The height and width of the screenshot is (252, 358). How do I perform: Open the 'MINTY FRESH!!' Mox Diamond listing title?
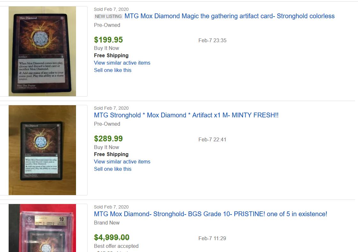(186, 115)
